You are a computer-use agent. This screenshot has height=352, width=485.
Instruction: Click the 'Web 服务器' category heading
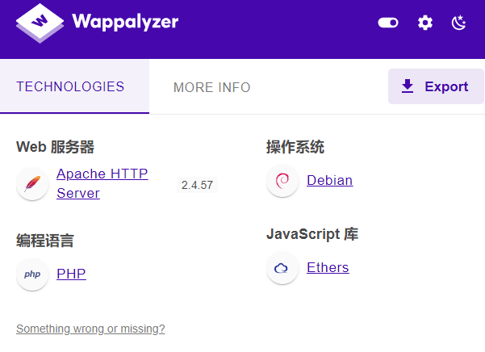(55, 147)
